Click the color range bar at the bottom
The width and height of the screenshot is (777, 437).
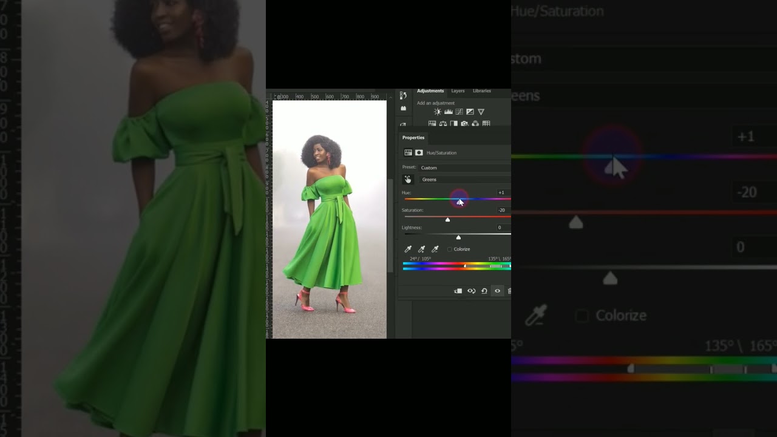tap(457, 266)
